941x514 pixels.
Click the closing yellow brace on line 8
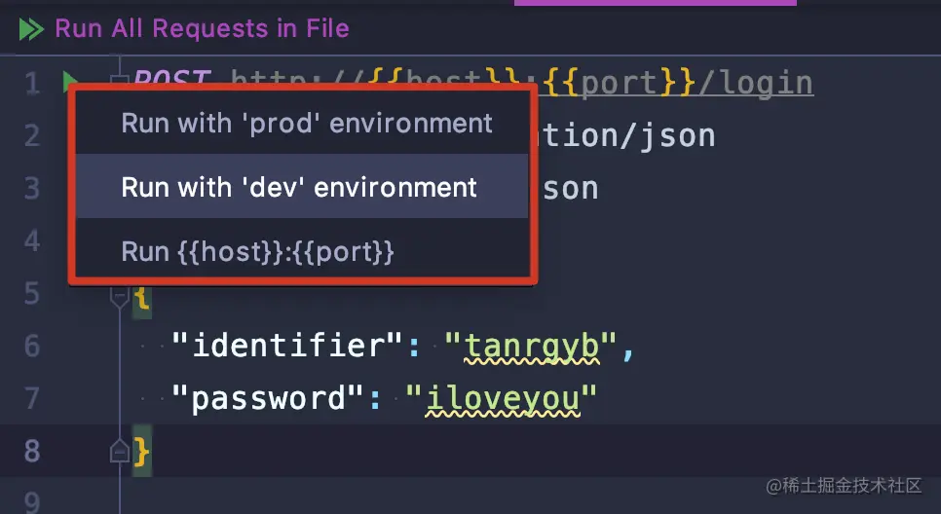[x=141, y=451]
